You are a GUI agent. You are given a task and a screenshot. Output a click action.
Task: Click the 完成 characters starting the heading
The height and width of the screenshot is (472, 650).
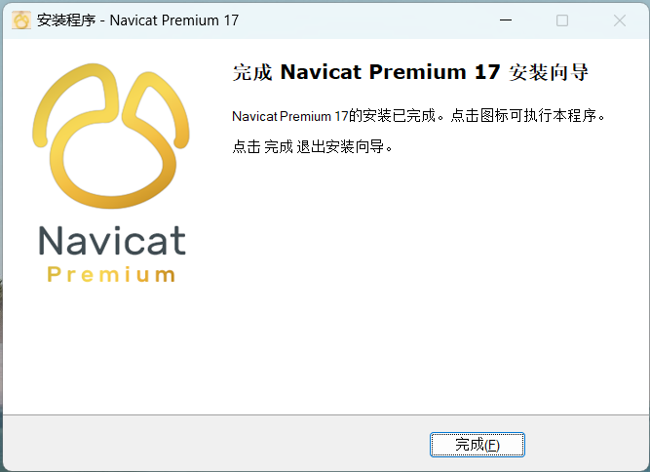coord(252,72)
